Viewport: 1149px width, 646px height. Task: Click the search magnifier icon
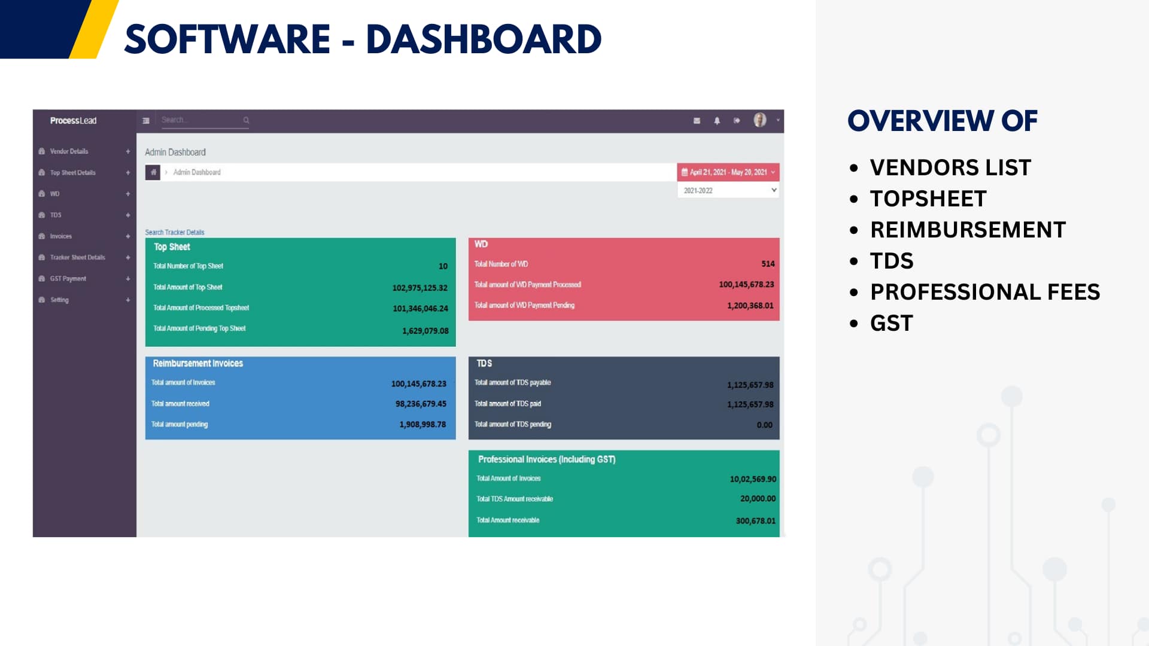tap(246, 120)
